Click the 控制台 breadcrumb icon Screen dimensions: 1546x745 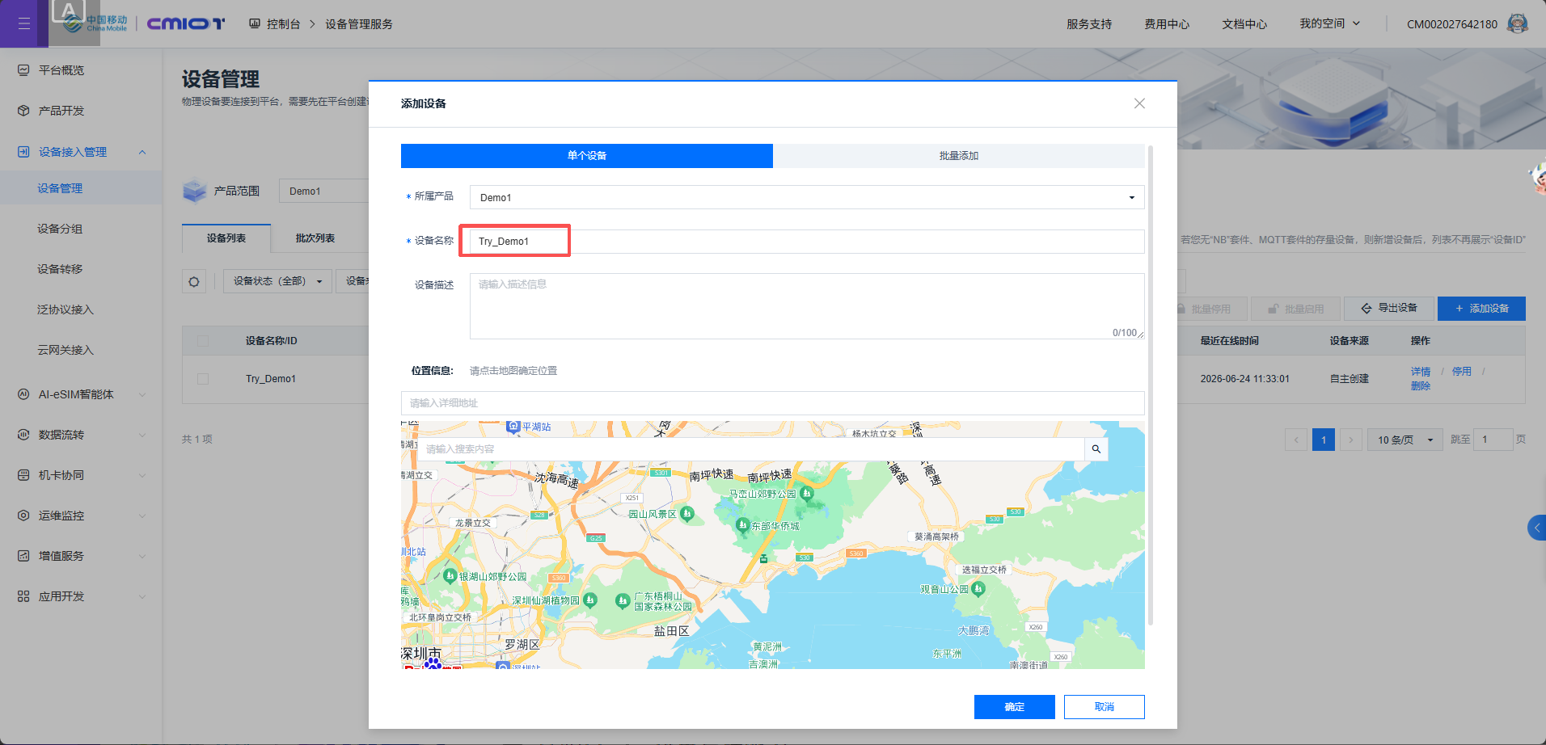click(255, 23)
